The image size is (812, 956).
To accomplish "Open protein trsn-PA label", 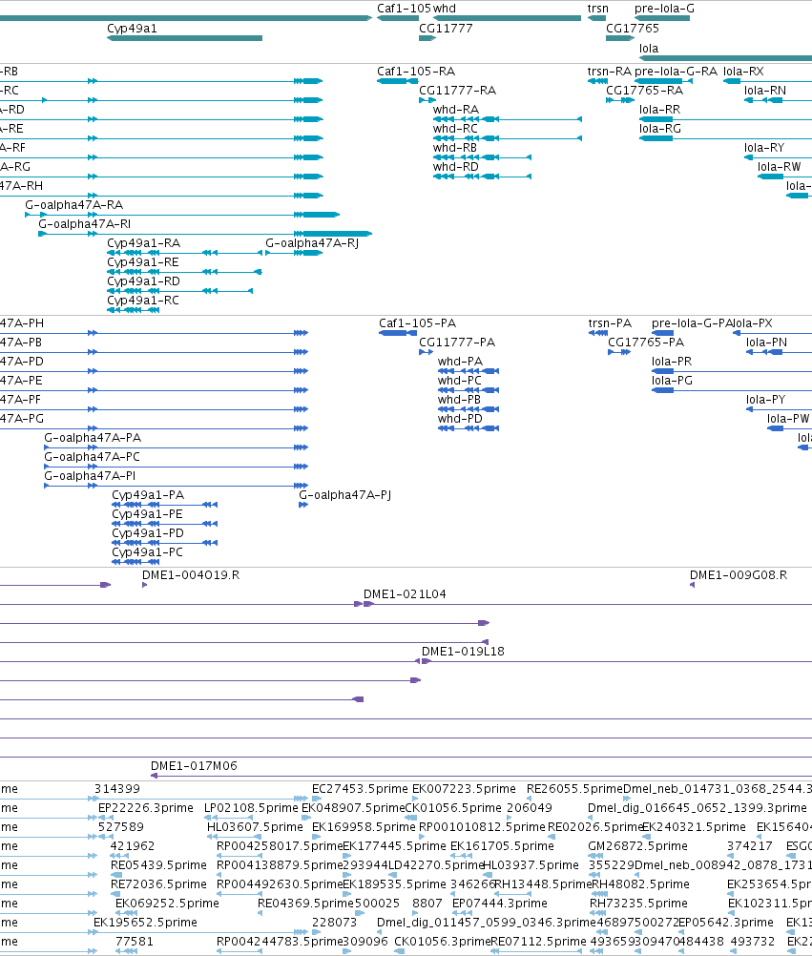I will (x=611, y=323).
